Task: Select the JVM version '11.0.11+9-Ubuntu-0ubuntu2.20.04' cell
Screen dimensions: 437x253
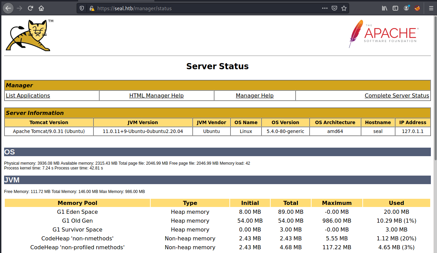Action: click(x=143, y=131)
